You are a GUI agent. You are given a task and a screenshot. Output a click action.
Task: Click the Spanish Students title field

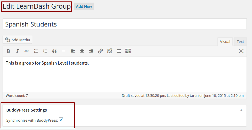pos(125,24)
